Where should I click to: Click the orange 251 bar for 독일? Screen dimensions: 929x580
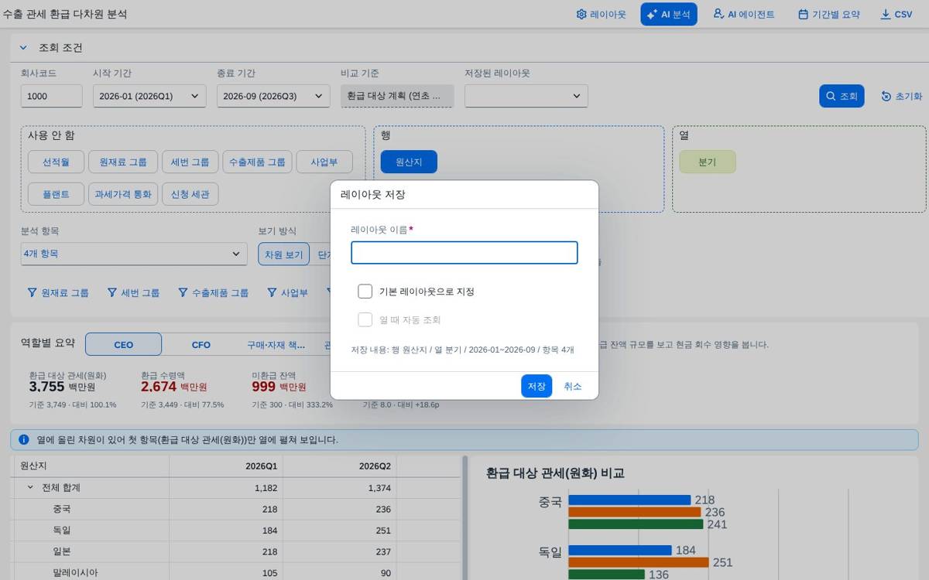(x=639, y=562)
